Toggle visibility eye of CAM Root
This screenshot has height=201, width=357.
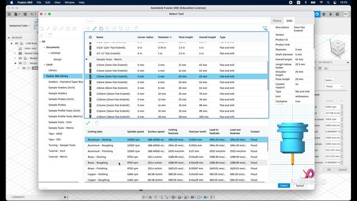(16, 44)
